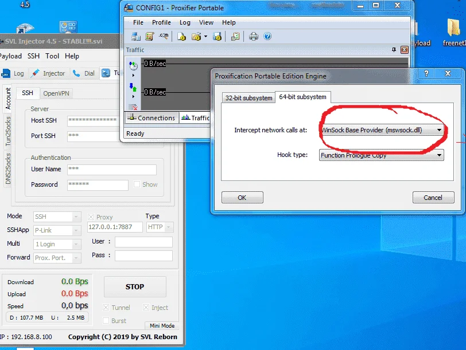Toggle Proxy checkbox in SVL Injector
This screenshot has height=350, width=466.
click(91, 217)
